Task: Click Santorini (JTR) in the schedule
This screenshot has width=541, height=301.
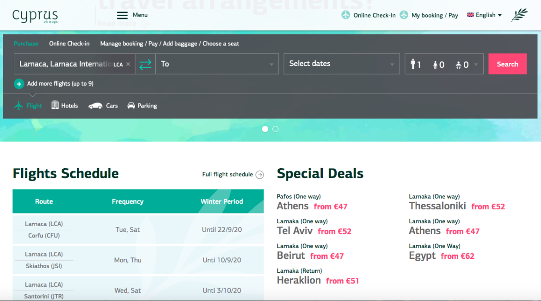Action: tap(44, 296)
